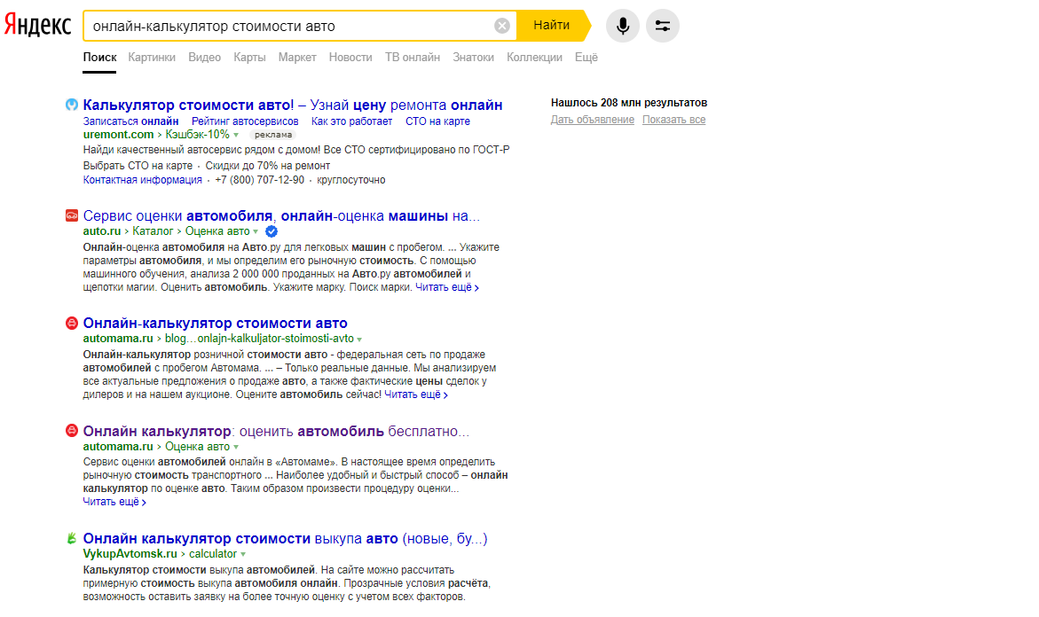Click the Показать все link

coord(674,120)
